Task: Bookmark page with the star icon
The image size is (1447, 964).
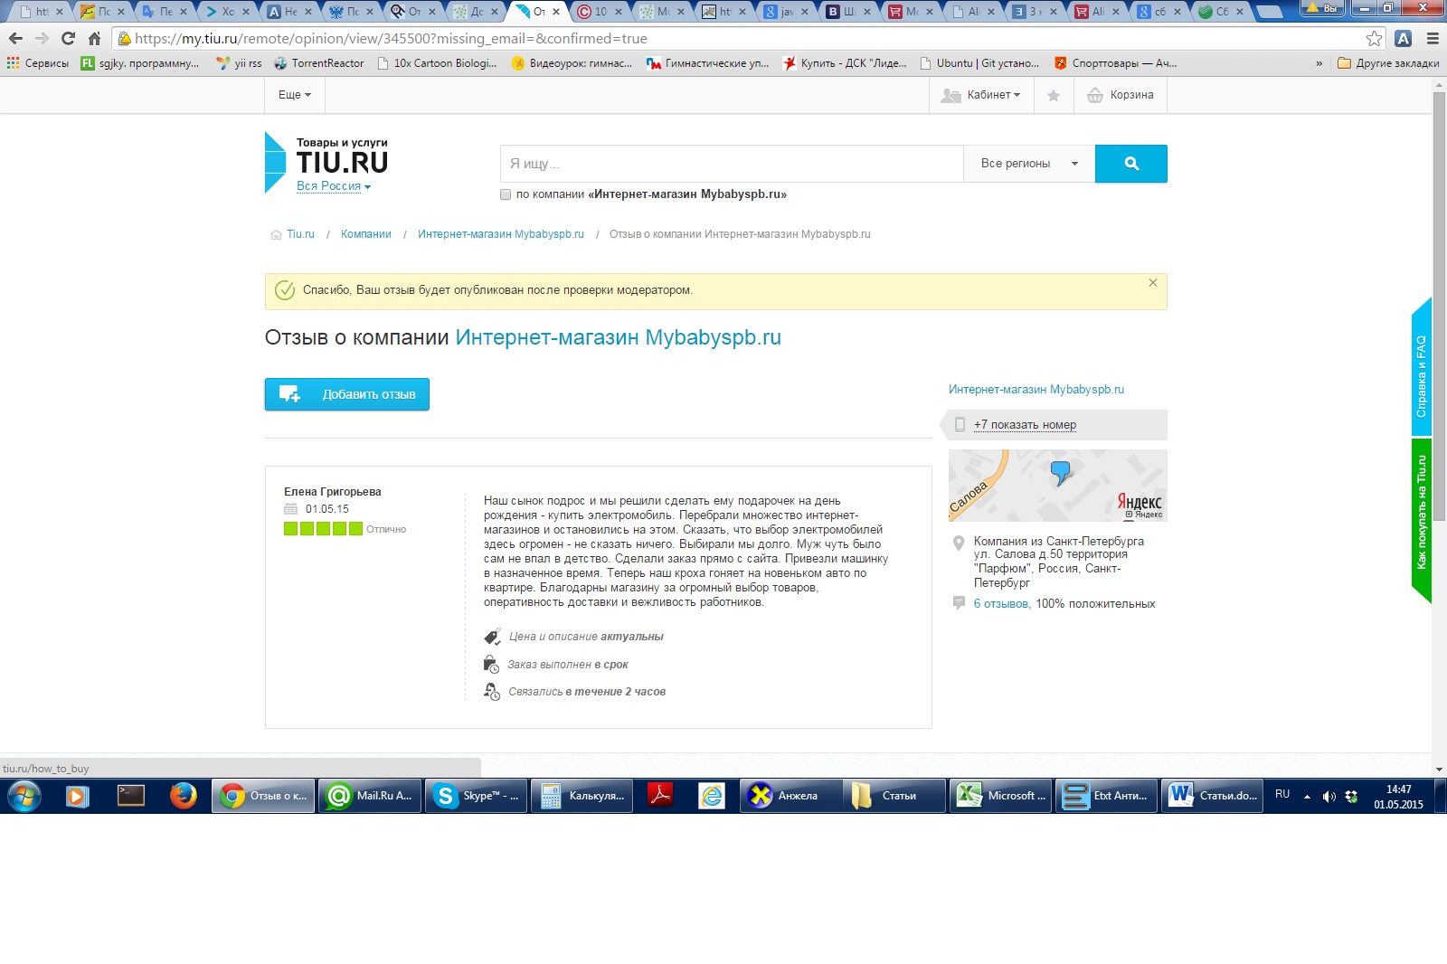Action: point(1374,39)
